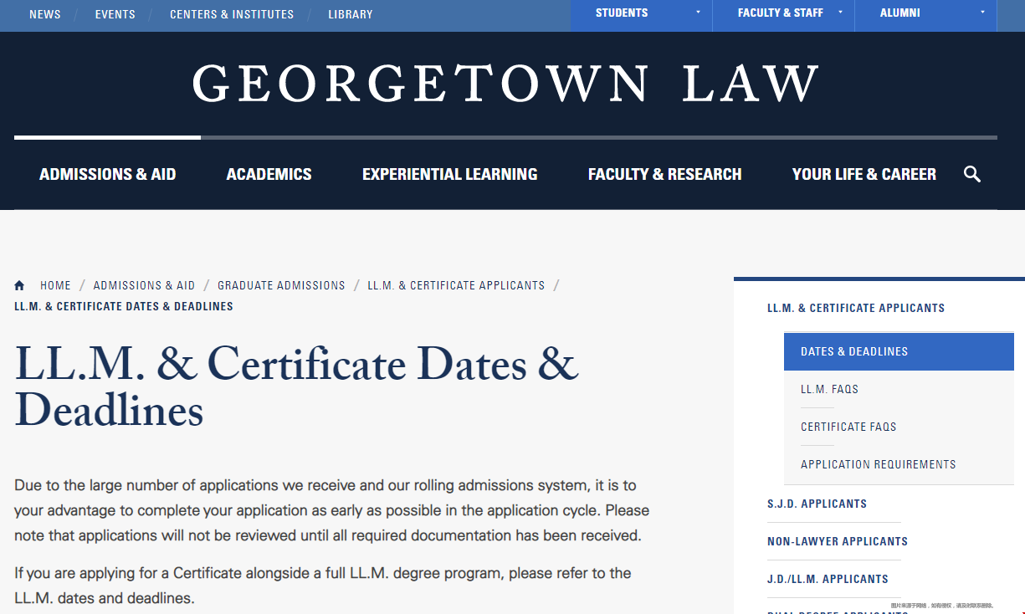Viewport: 1025px width, 614px height.
Task: Open Non-Lawyer Applicants in the sidebar
Action: coord(838,541)
